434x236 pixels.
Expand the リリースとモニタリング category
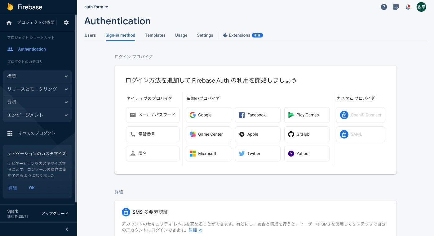click(37, 89)
